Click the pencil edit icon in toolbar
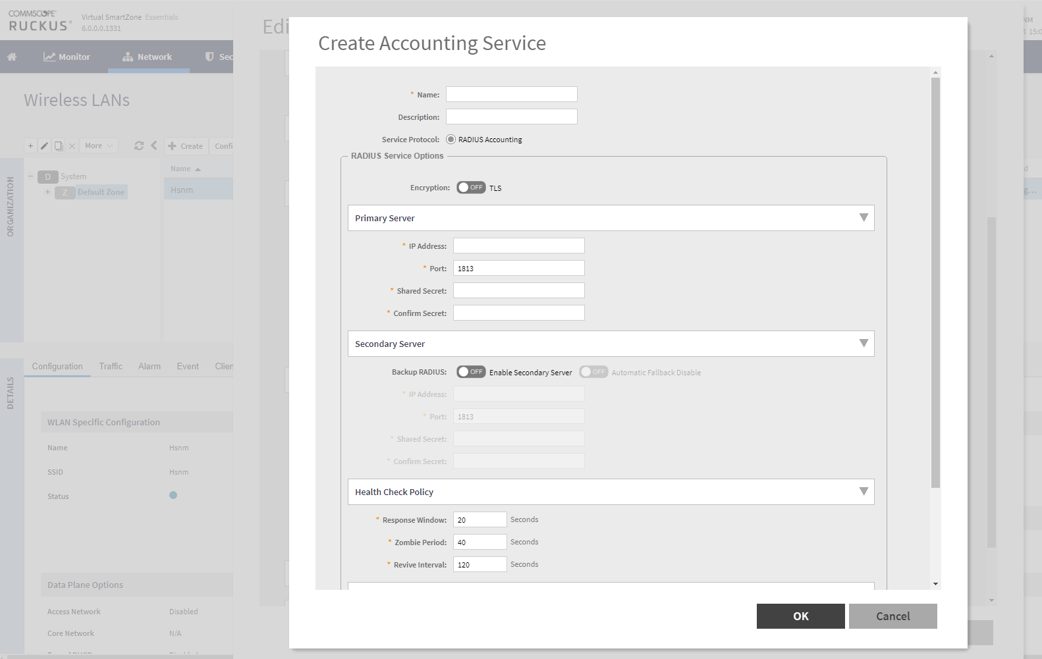The height and width of the screenshot is (659, 1042). 44,146
